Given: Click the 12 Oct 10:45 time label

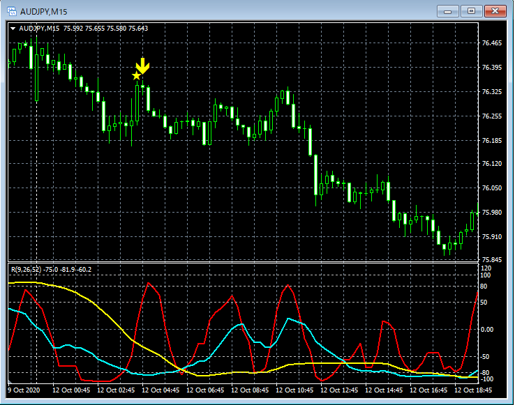Looking at the screenshot, I should pos(294,390).
